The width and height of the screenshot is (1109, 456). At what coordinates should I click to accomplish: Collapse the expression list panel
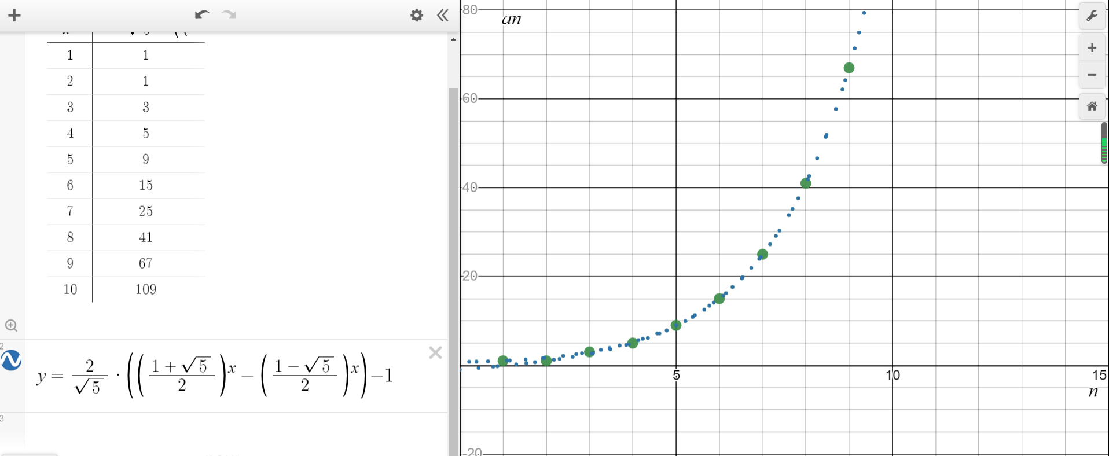click(x=443, y=15)
